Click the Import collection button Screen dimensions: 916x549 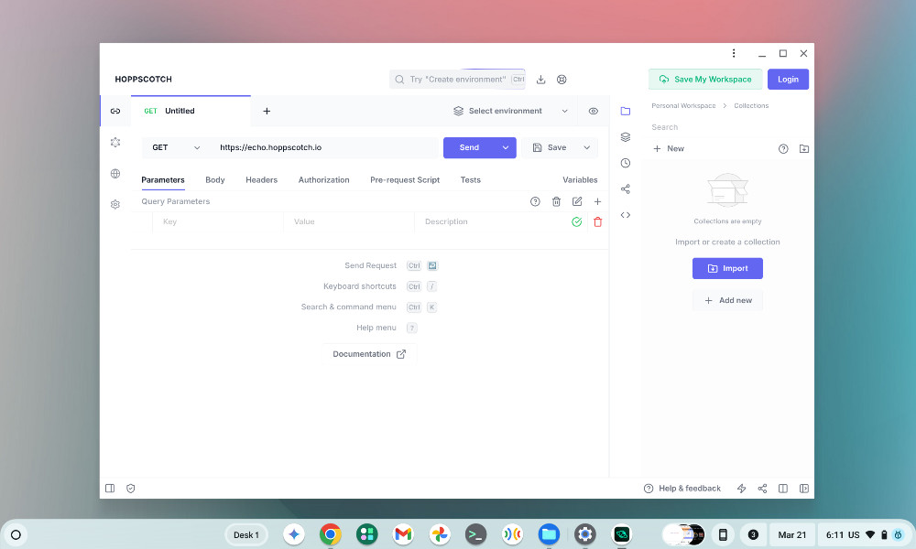point(727,268)
